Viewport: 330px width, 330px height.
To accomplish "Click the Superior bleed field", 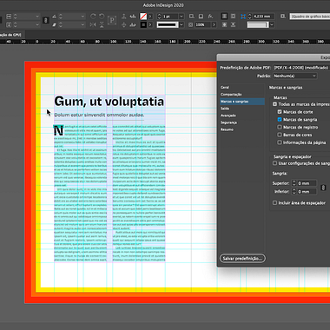I will point(307,183).
